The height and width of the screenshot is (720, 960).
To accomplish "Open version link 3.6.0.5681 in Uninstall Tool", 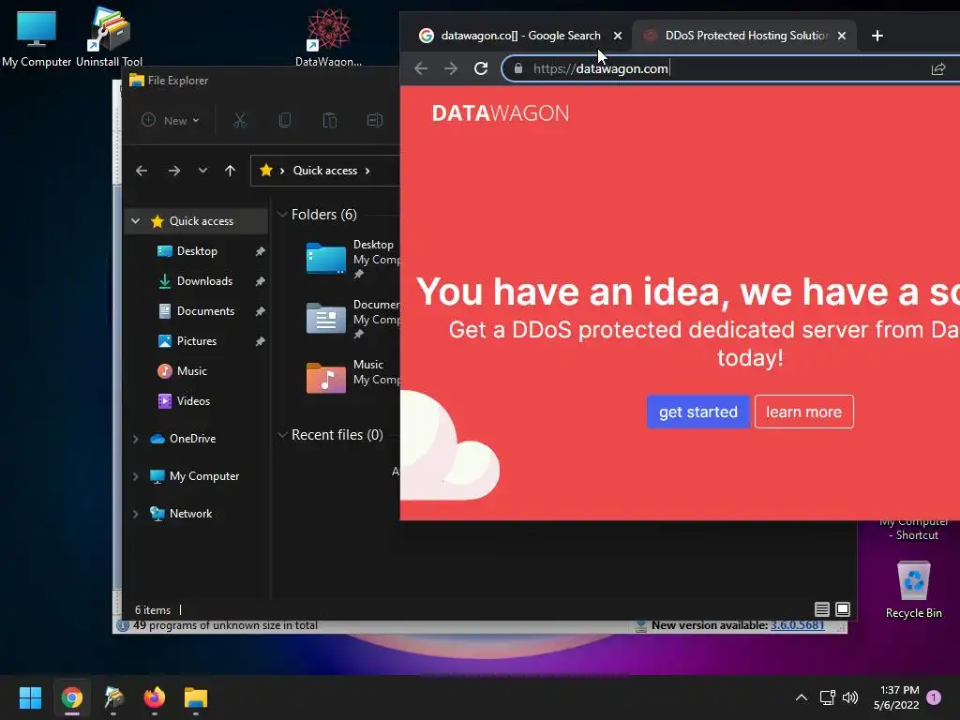I will (x=797, y=625).
